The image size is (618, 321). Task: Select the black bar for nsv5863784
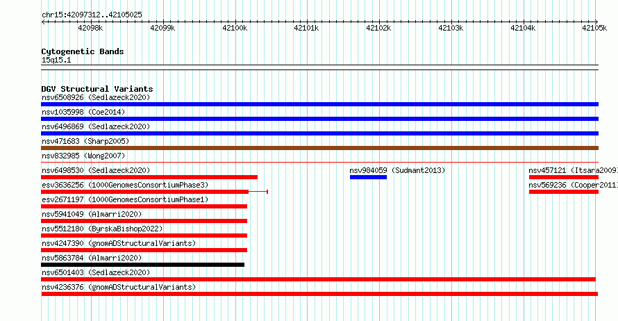point(142,265)
